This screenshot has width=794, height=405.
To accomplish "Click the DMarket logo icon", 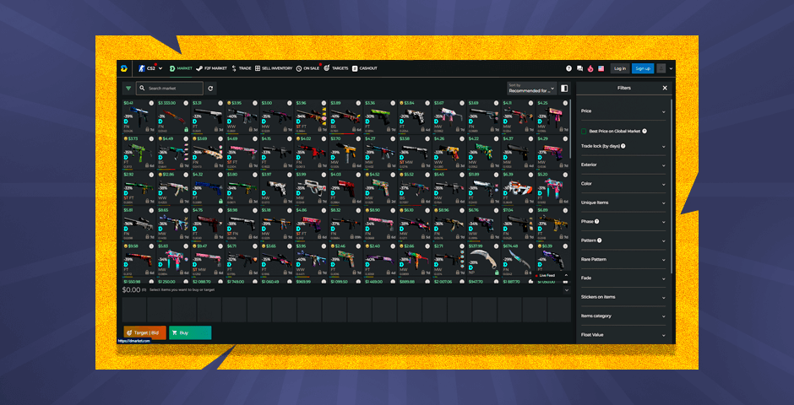I will tap(123, 68).
